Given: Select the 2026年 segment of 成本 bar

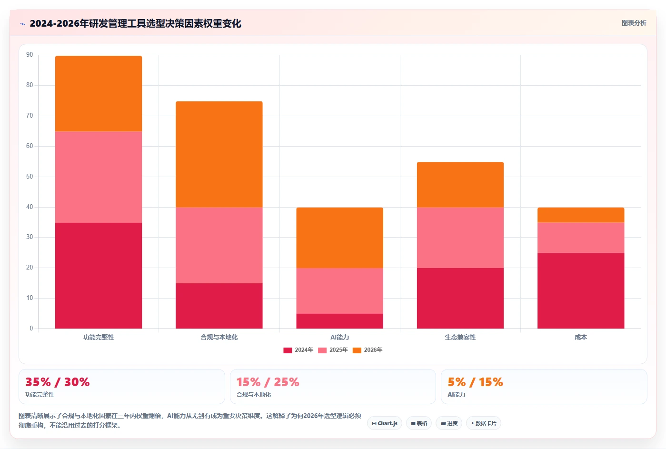Looking at the screenshot, I should (581, 215).
